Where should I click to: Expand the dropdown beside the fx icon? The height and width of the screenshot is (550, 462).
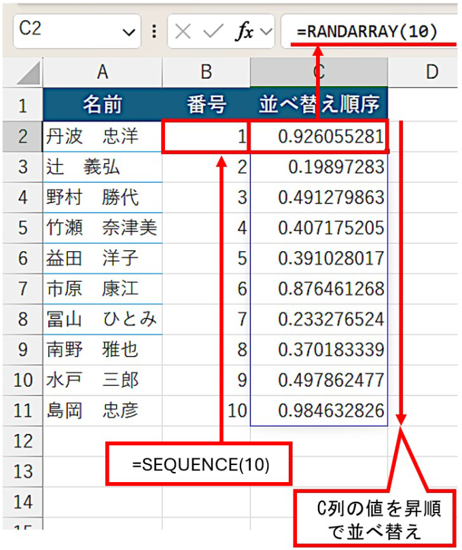[266, 32]
